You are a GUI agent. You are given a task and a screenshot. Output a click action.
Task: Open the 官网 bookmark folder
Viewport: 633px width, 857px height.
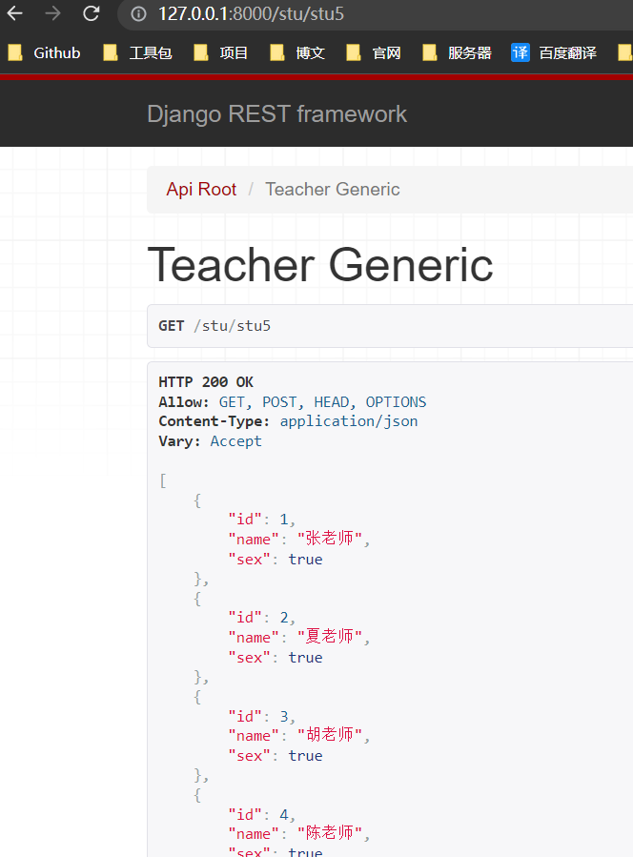pyautogui.click(x=374, y=53)
